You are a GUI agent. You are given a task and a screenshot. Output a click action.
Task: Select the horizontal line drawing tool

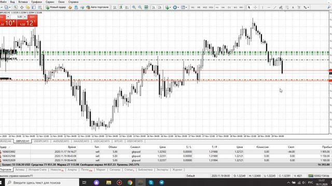[269, 7]
